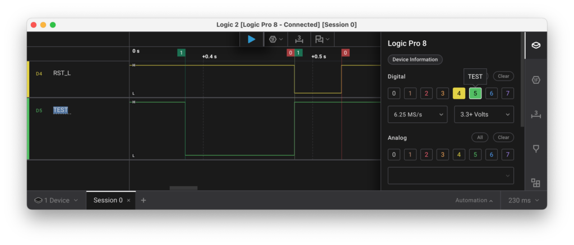This screenshot has width=574, height=245.
Task: Expand the 1 Device selector
Action: point(56,200)
